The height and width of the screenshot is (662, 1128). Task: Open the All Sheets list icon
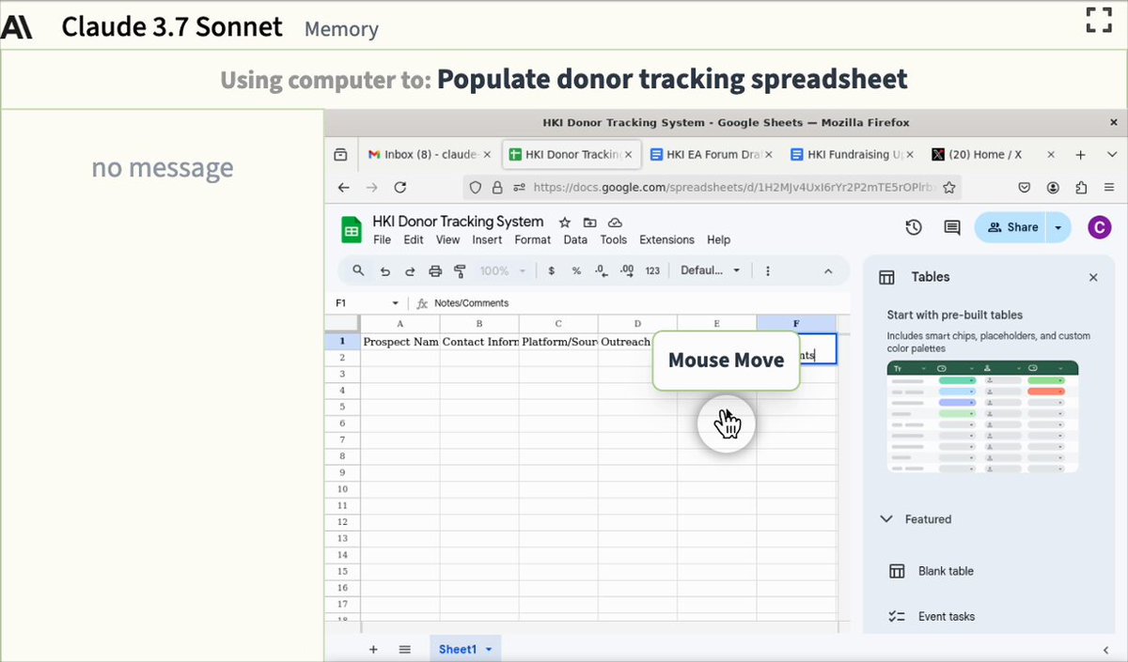[405, 649]
